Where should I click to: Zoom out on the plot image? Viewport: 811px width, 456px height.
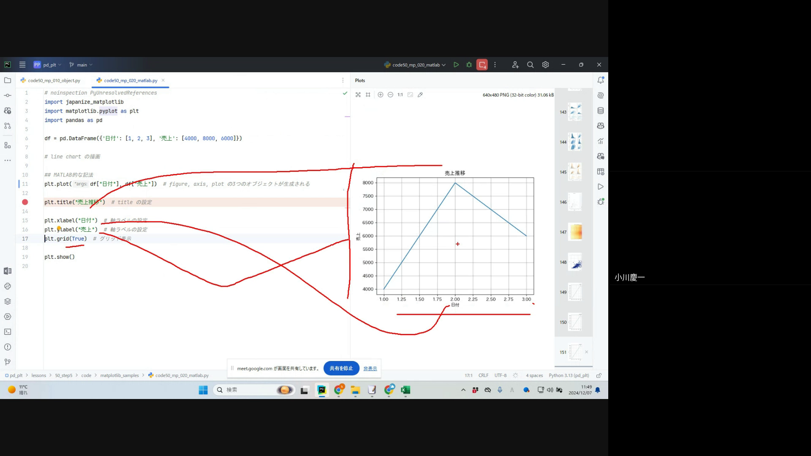[390, 95]
